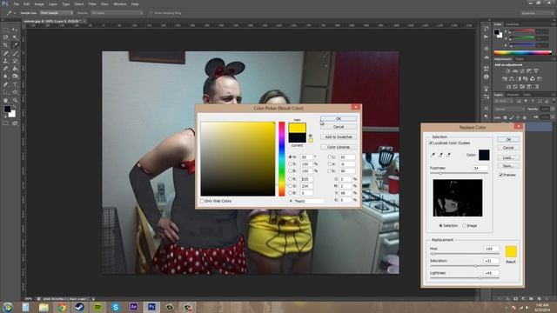Click the hex color input field
The height and width of the screenshot is (313, 557).
(310, 201)
